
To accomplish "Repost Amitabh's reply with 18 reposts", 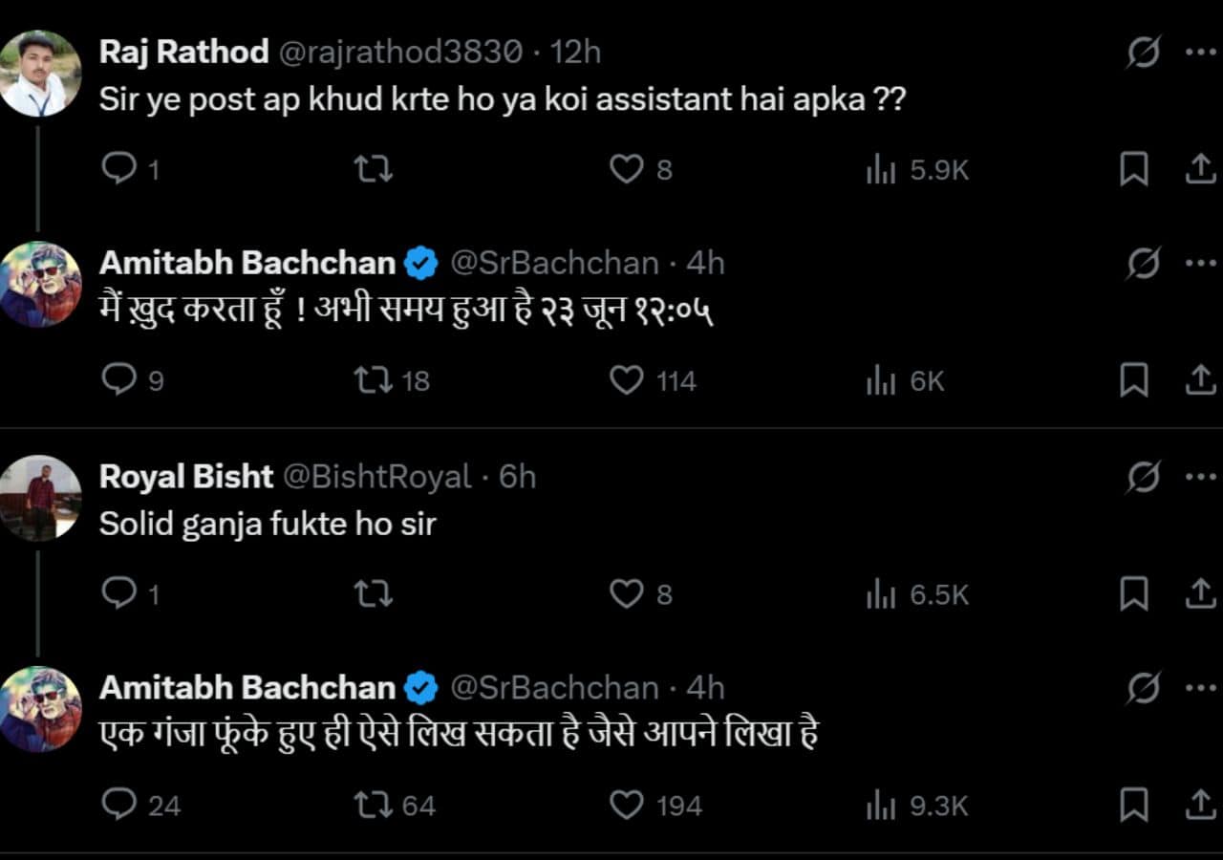I will click(x=373, y=381).
